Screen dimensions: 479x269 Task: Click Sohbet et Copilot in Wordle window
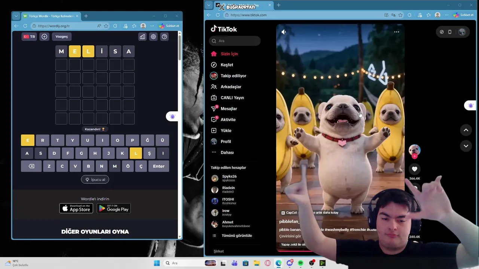click(x=169, y=26)
